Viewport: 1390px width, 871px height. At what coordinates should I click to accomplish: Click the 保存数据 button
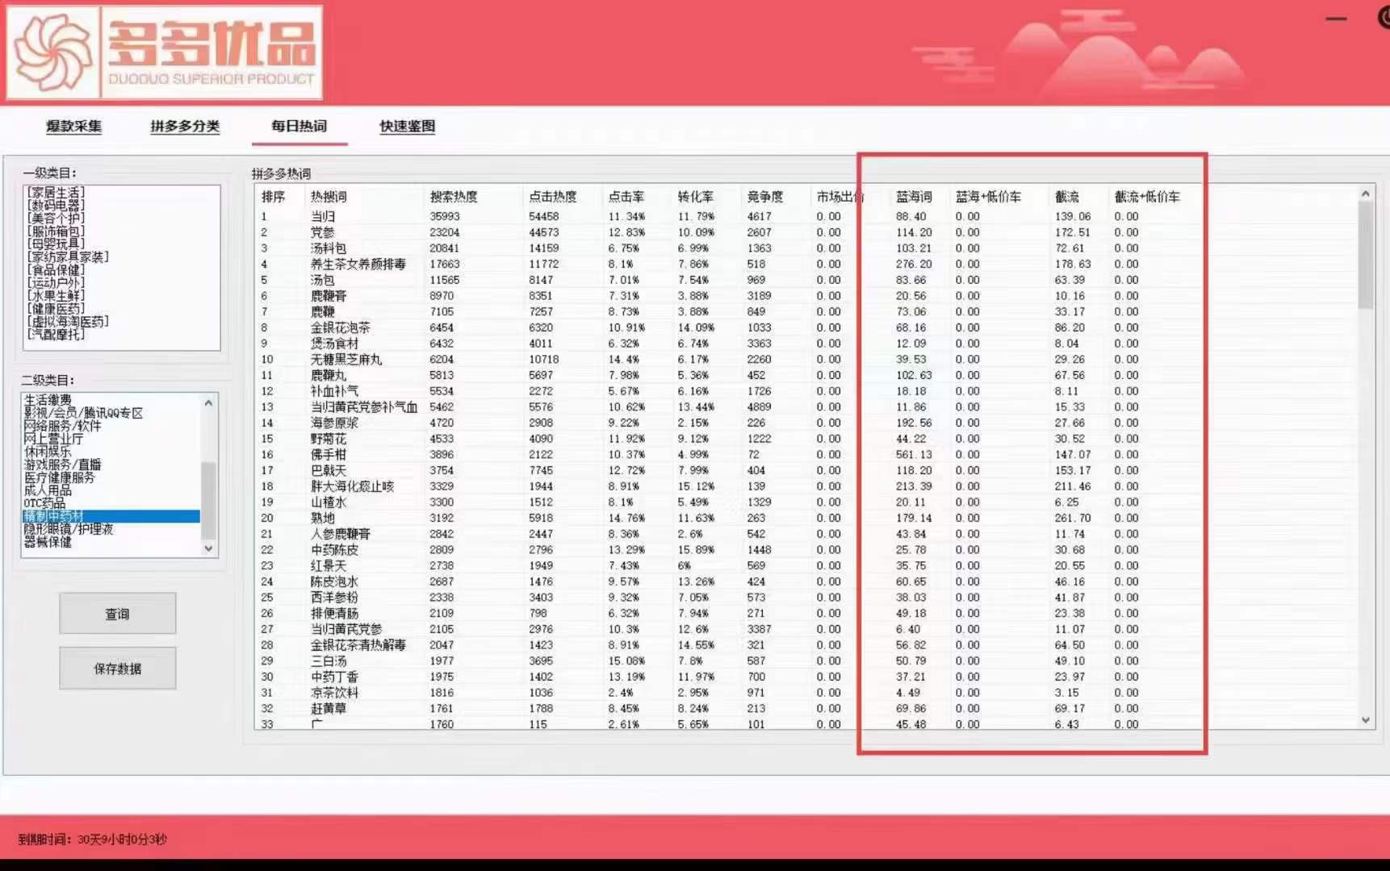117,669
